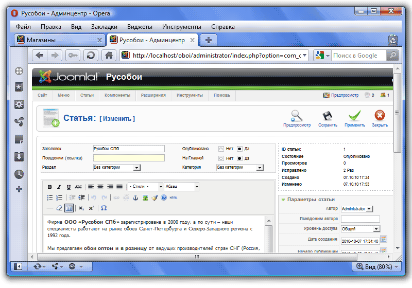This screenshot has width=412, height=288.
Task: Click the browser reload button
Action: pos(90,56)
